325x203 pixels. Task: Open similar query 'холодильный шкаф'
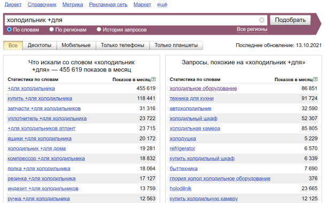pyautogui.click(x=194, y=119)
